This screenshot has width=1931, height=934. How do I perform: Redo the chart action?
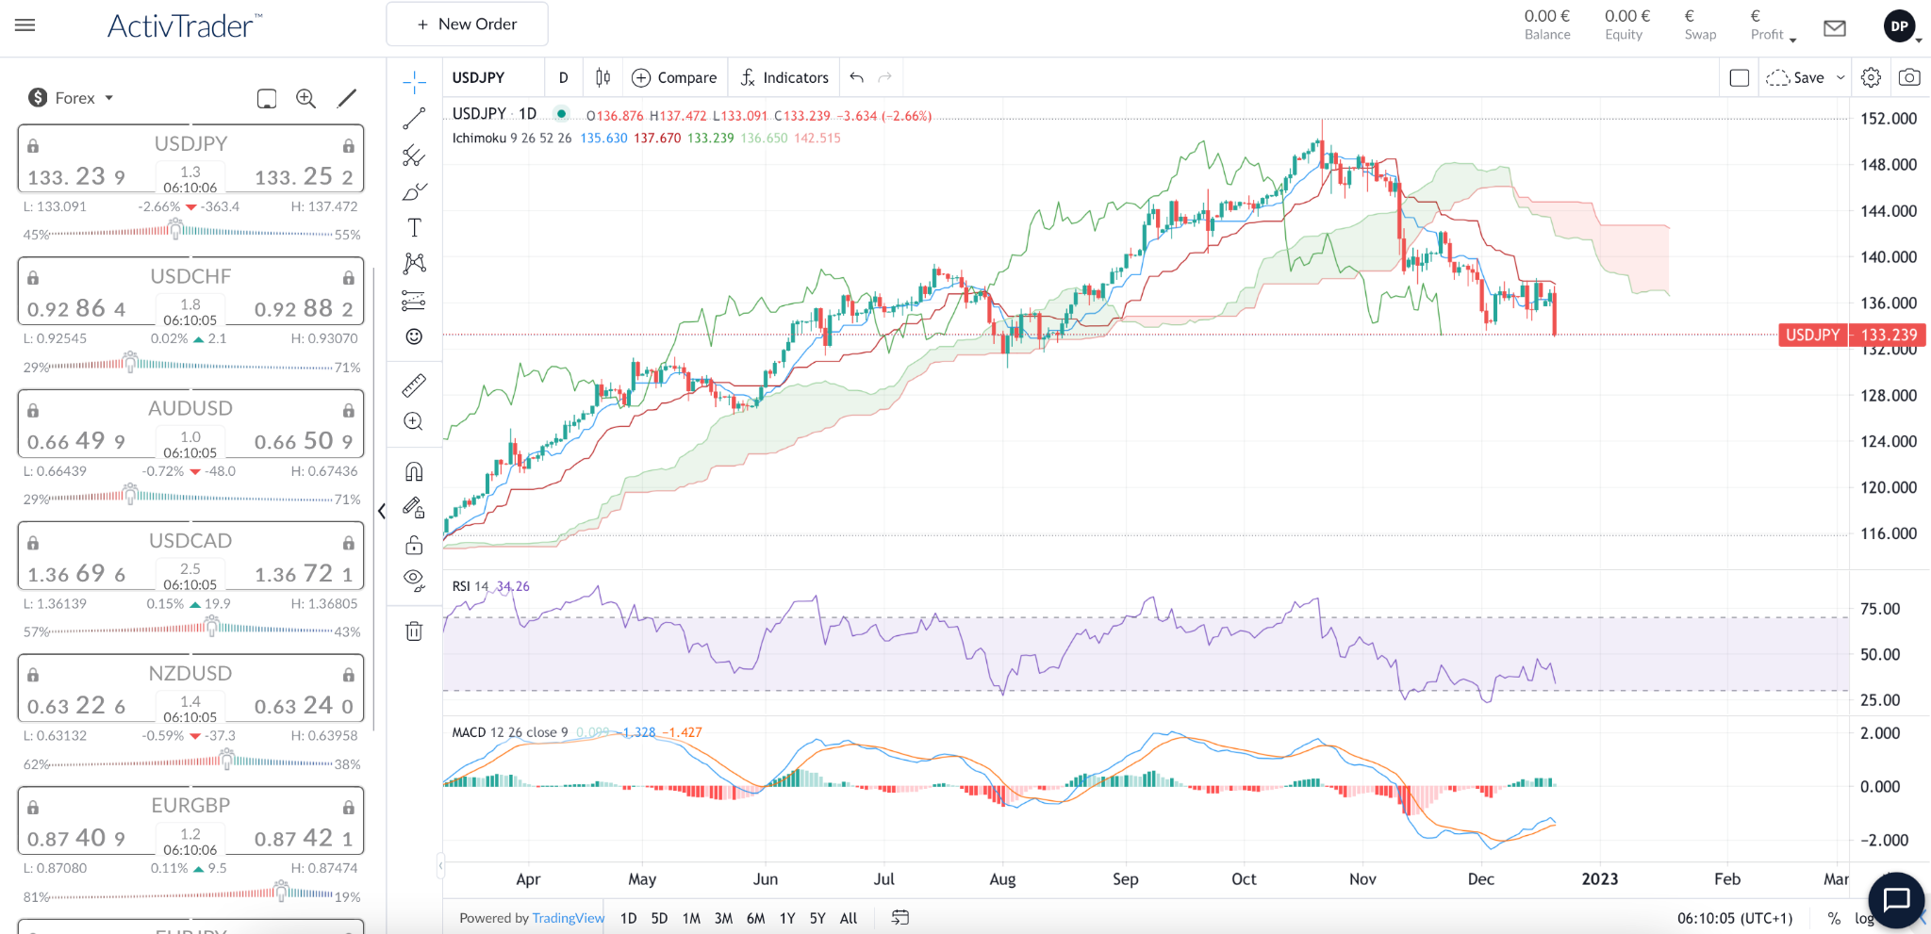click(884, 77)
